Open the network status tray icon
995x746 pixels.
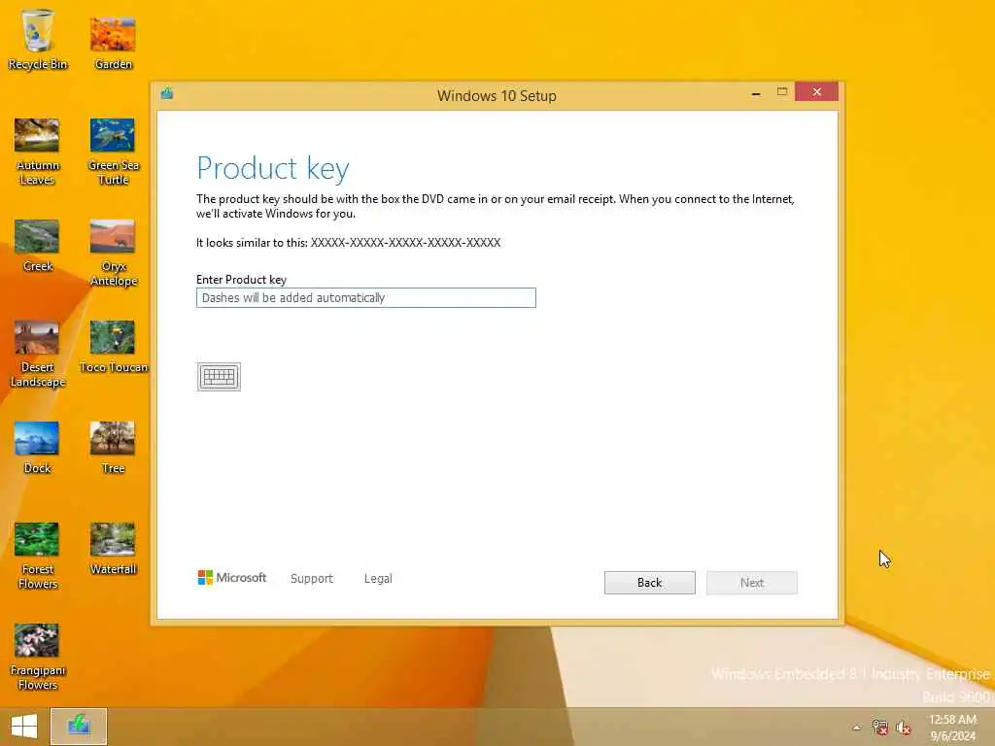[879, 728]
